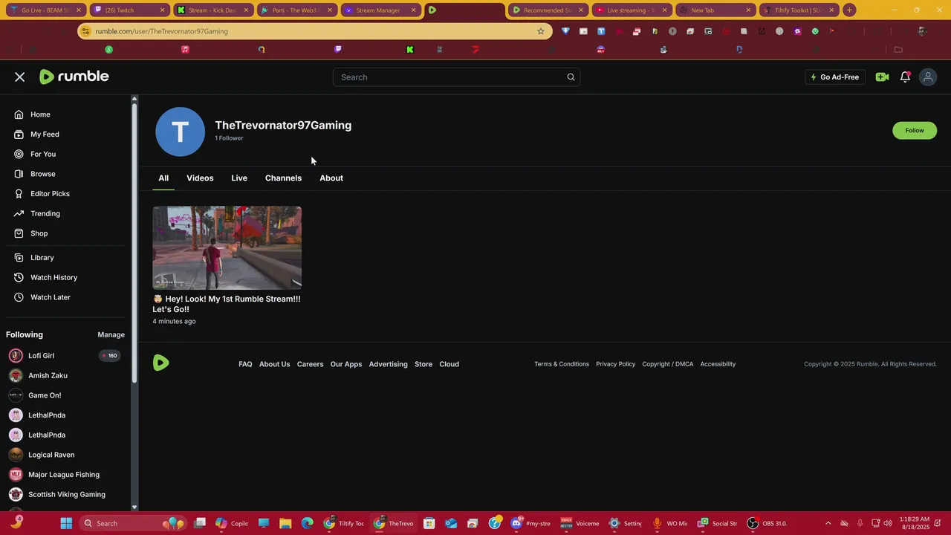951x535 pixels.
Task: Click the search magnifier icon
Action: [571, 77]
